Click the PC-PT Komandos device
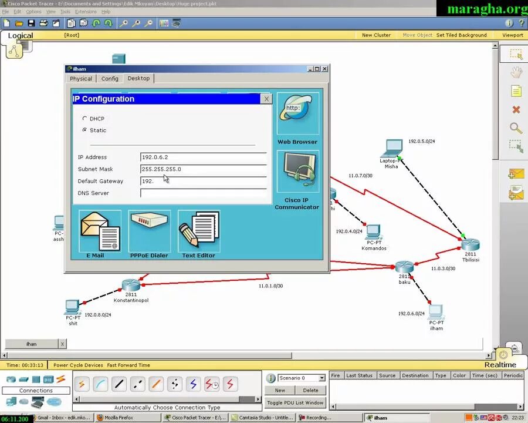The height and width of the screenshot is (423, 528). 374,231
